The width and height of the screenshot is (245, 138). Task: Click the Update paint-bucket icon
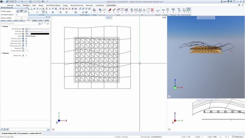click(x=94, y=10)
